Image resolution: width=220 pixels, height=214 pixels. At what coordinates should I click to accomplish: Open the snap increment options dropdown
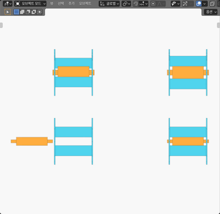144,4
